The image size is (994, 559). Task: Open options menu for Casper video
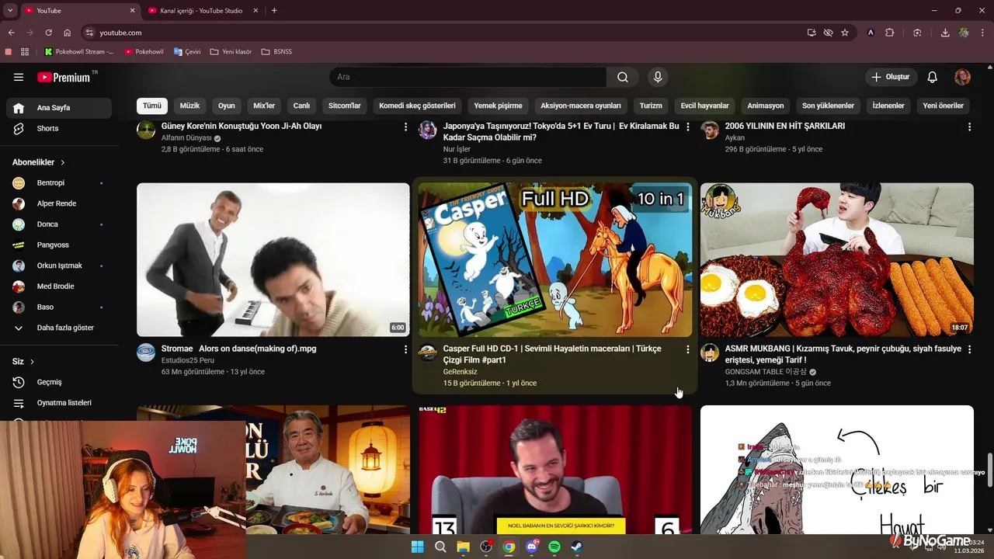tap(687, 349)
